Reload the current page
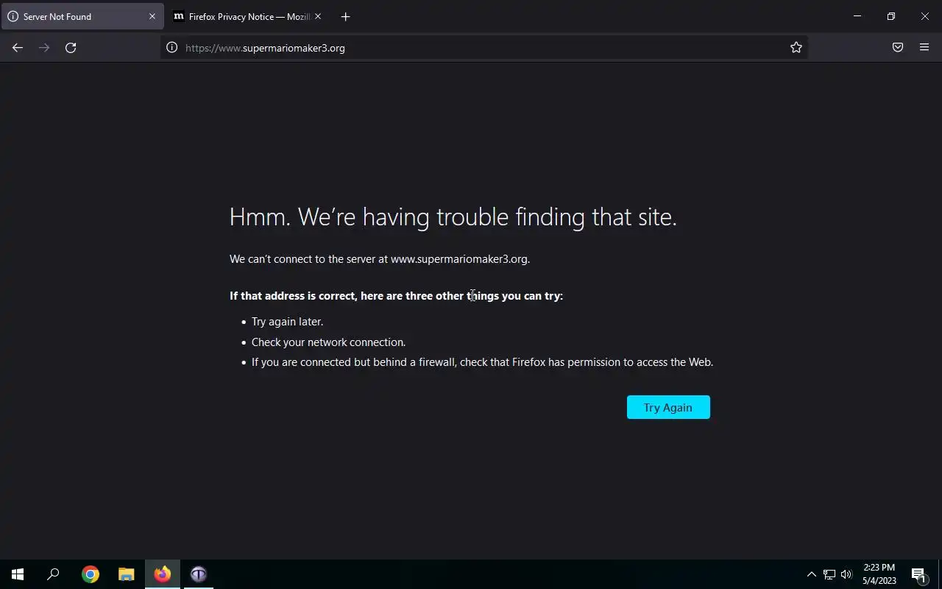 71,48
